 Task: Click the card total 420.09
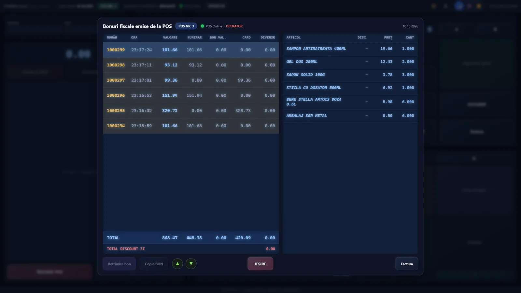point(243,238)
